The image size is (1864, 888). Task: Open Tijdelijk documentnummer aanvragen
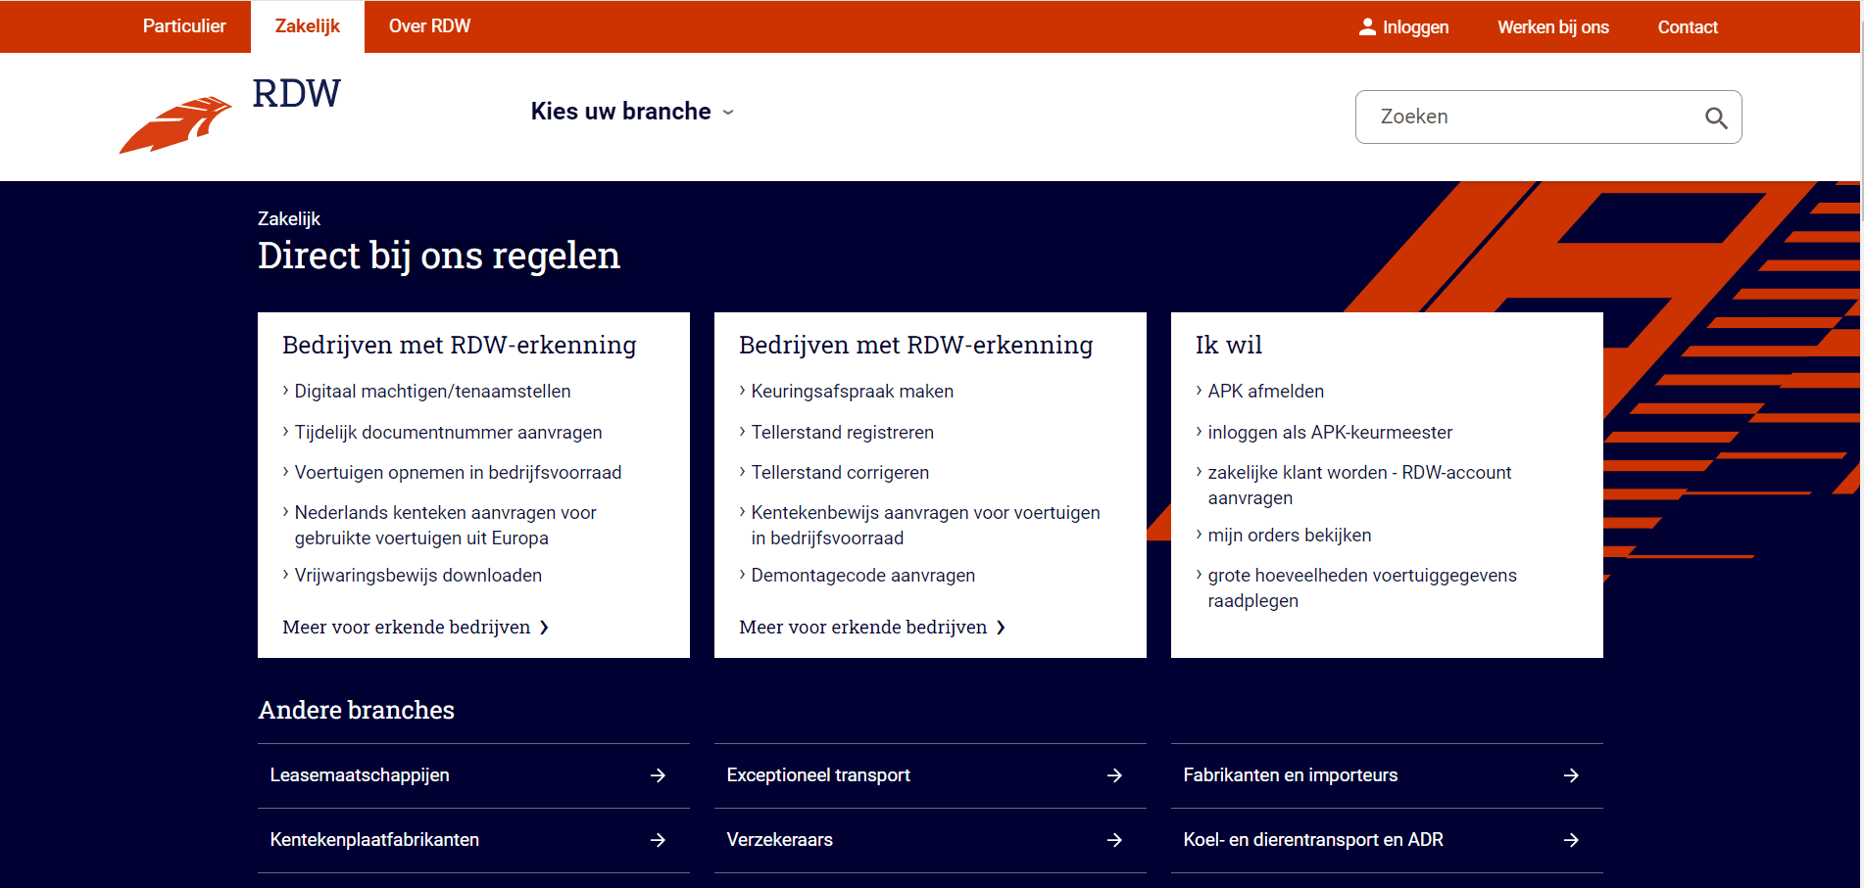(448, 433)
